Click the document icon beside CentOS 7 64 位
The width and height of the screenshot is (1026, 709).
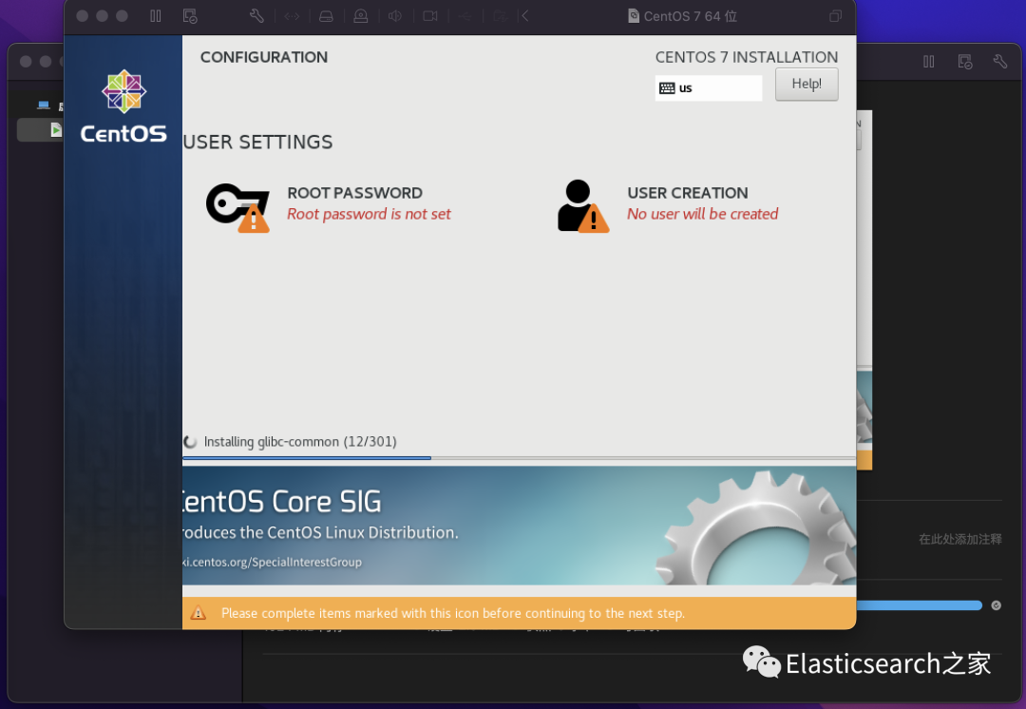tap(633, 16)
